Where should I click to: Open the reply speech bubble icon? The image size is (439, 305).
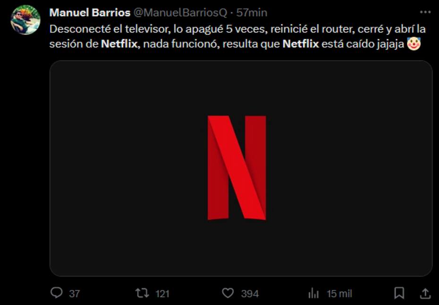point(57,293)
